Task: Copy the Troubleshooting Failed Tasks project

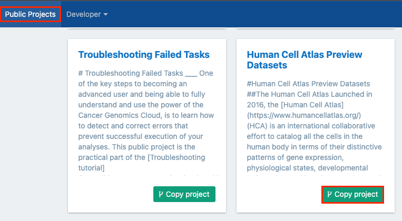Action: pyautogui.click(x=184, y=194)
